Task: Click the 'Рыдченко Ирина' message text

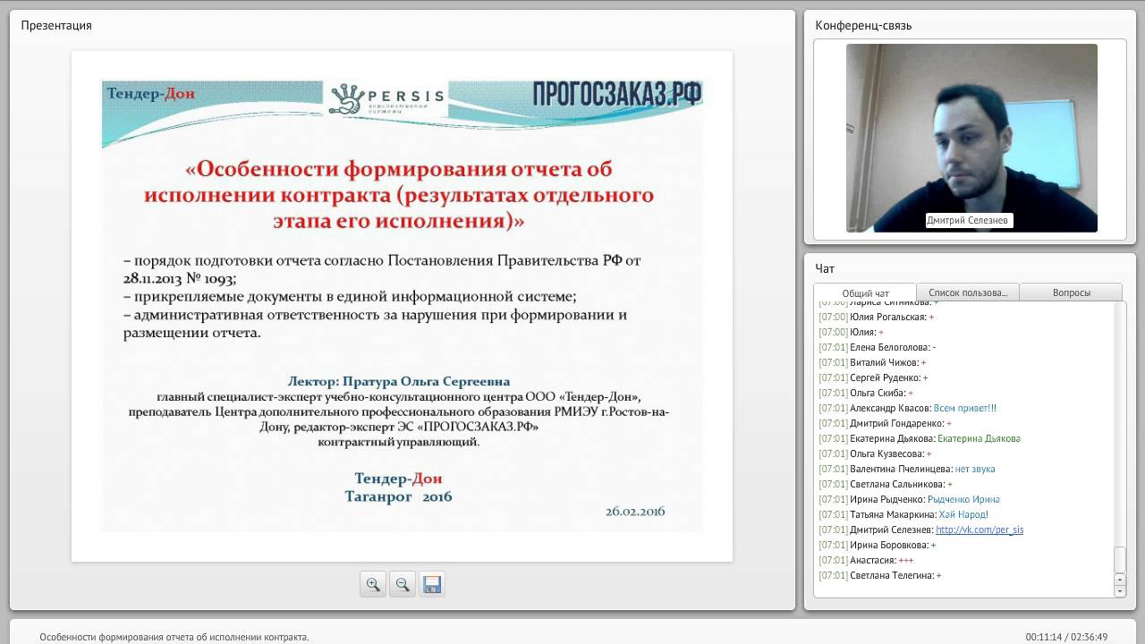Action: (963, 499)
